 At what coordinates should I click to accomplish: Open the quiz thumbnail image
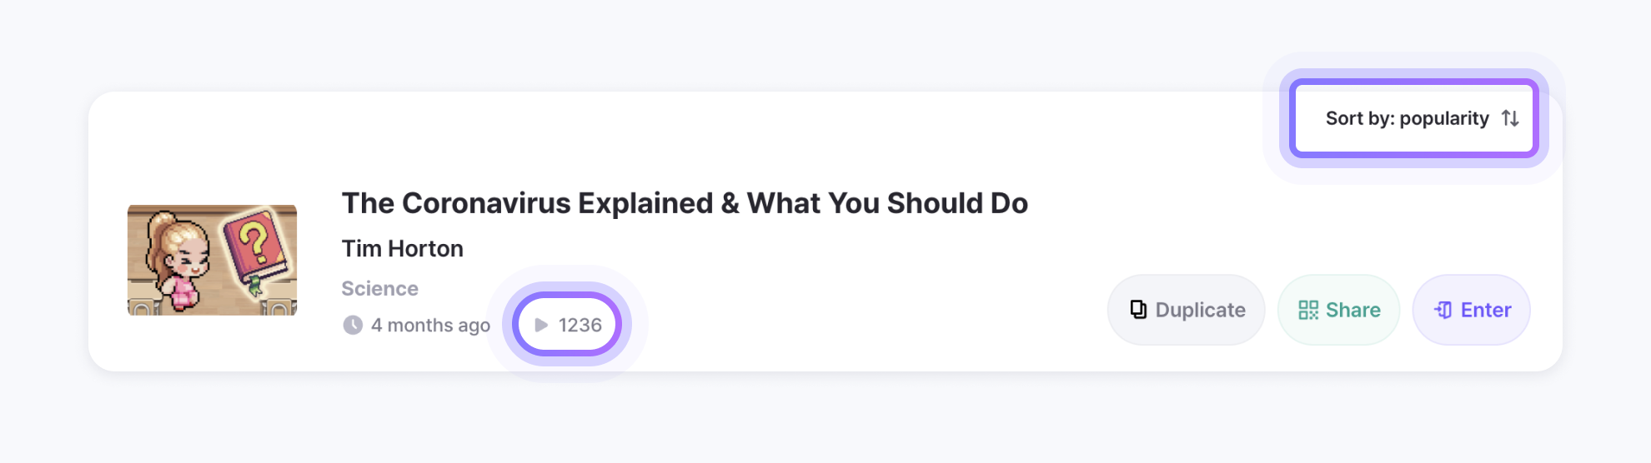tap(212, 260)
